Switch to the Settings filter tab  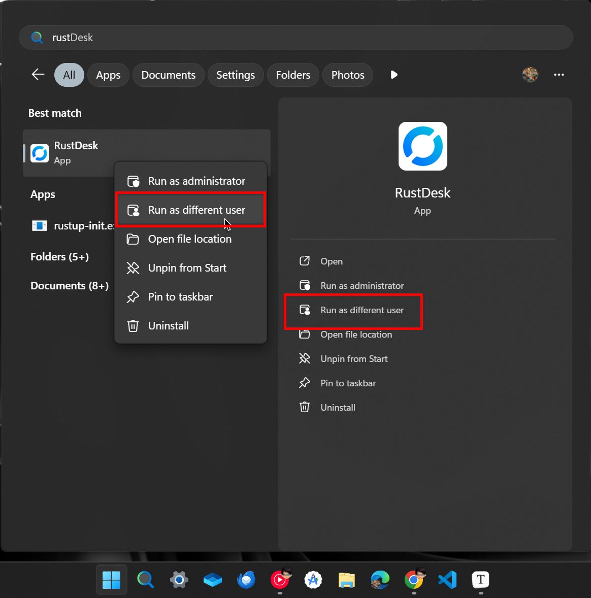[x=236, y=75]
